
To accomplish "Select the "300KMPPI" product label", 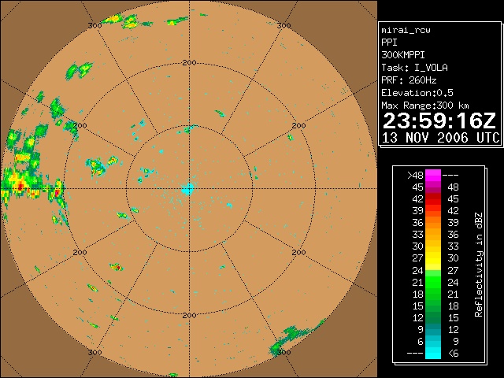I will pyautogui.click(x=402, y=55).
